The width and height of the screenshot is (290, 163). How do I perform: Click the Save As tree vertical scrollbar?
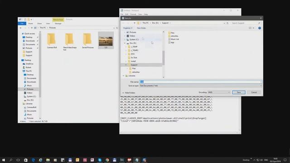tap(163, 58)
